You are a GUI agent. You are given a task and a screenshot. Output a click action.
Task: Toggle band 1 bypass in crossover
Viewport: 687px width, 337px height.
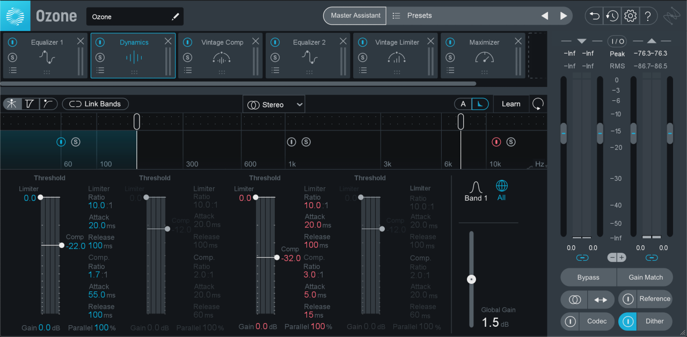click(61, 142)
